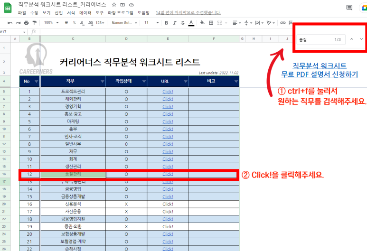Screen dimensions: 367x251
Task: Undo the last action
Action: (10, 23)
